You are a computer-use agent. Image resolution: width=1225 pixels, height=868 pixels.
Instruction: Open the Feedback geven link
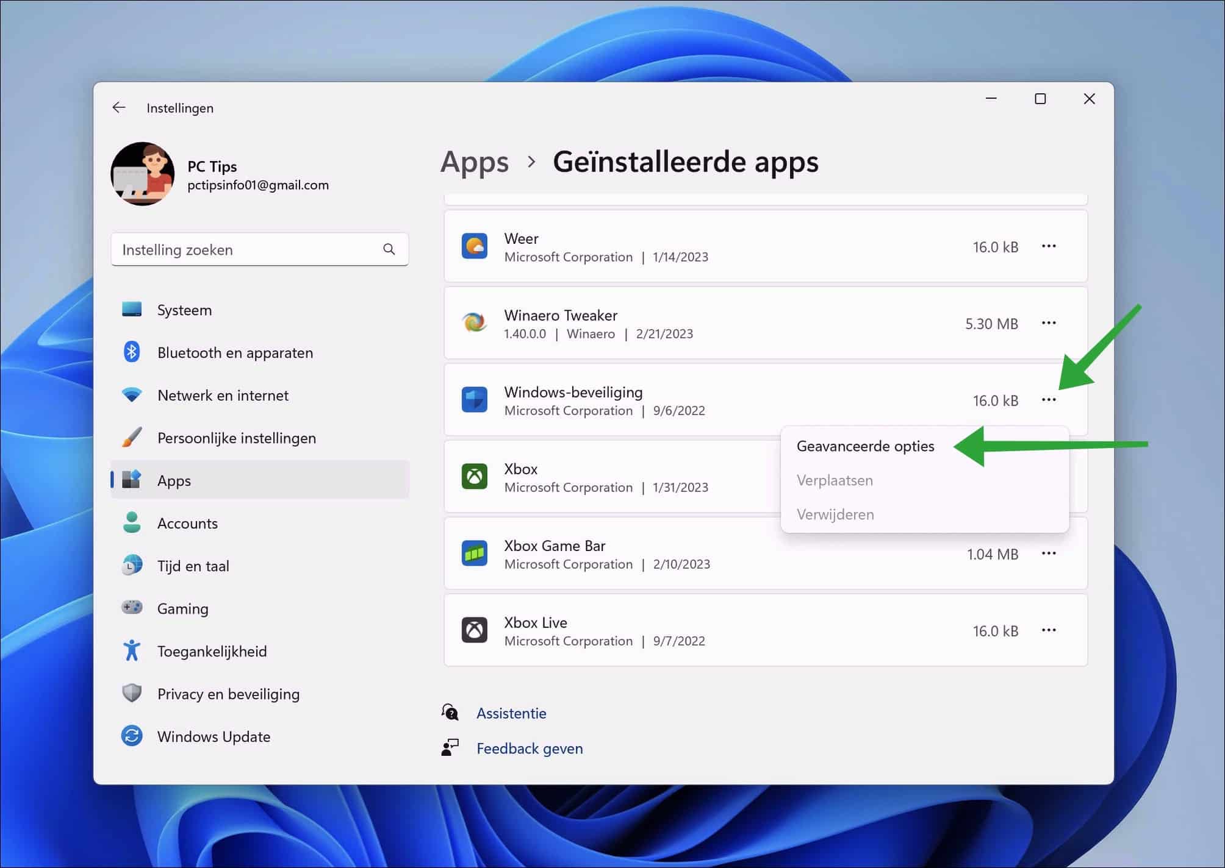(530, 749)
